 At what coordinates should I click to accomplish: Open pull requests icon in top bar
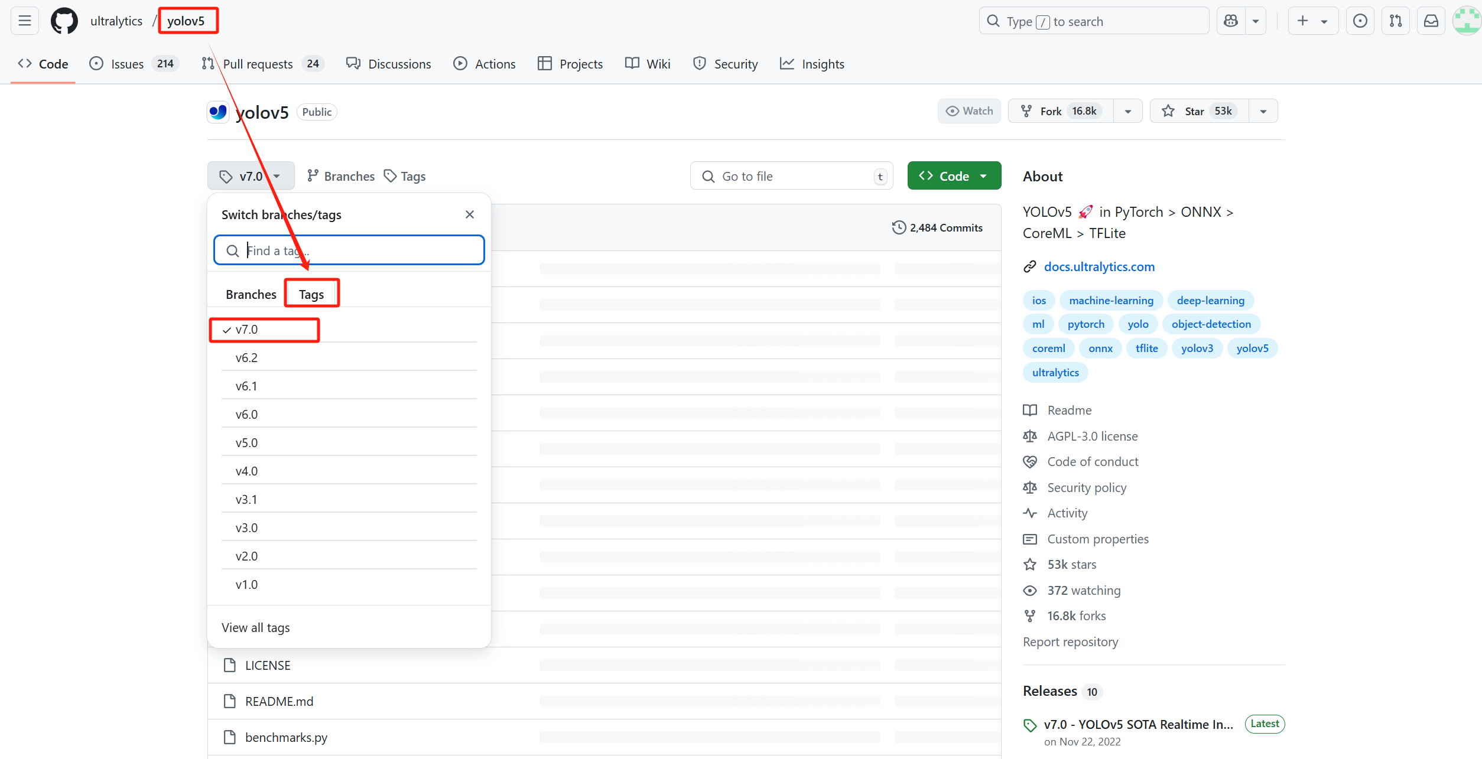(x=1395, y=21)
